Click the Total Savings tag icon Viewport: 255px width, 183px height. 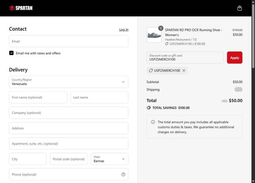coord(149,108)
